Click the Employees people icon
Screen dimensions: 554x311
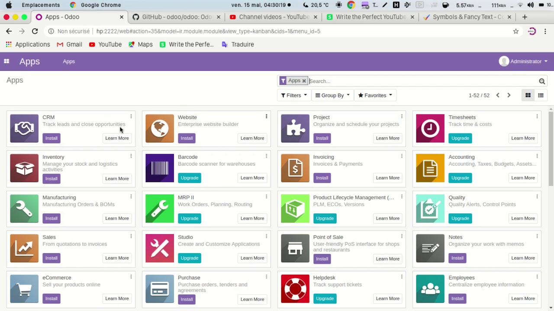pos(430,289)
